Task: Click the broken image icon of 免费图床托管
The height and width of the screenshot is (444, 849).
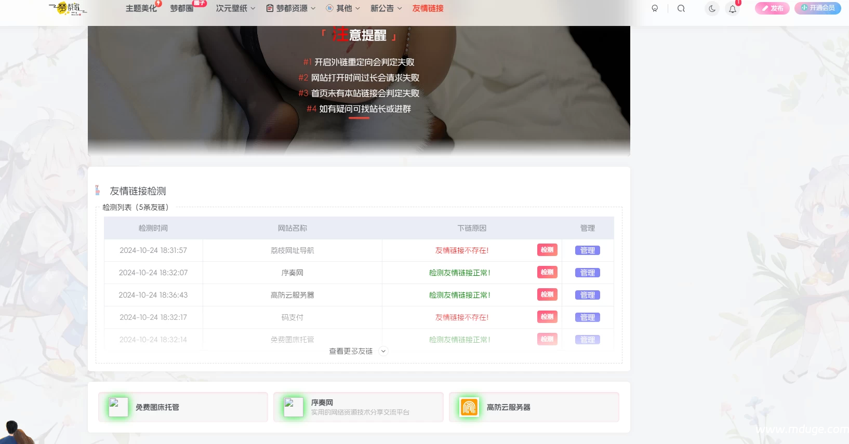Action: [118, 407]
